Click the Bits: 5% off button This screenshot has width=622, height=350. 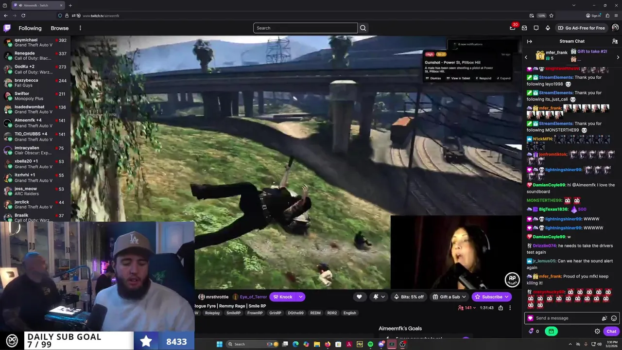point(409,297)
